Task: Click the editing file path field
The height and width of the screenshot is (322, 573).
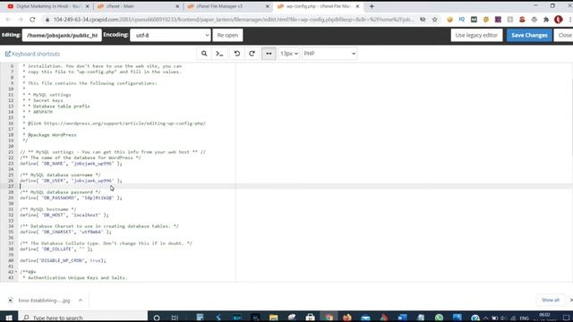Action: 62,36
